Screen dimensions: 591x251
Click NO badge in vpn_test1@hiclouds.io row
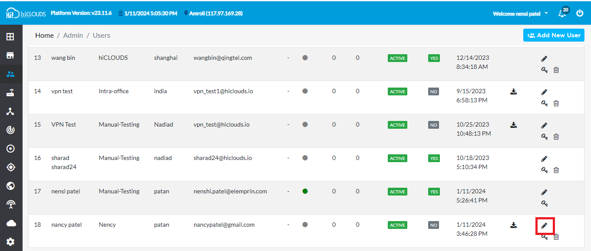coord(433,92)
